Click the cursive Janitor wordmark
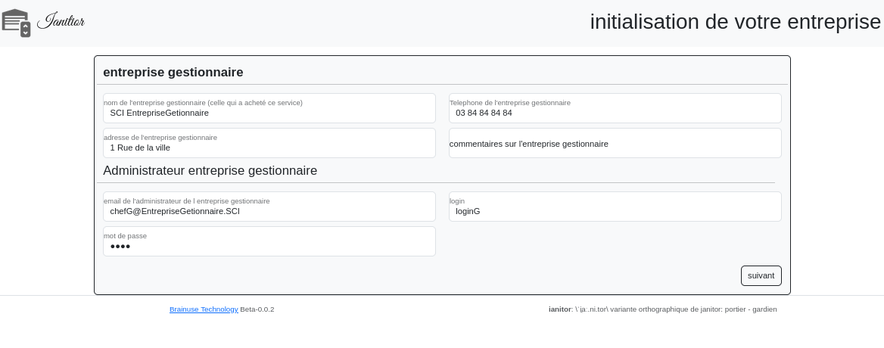This screenshot has width=884, height=348. tap(61, 21)
